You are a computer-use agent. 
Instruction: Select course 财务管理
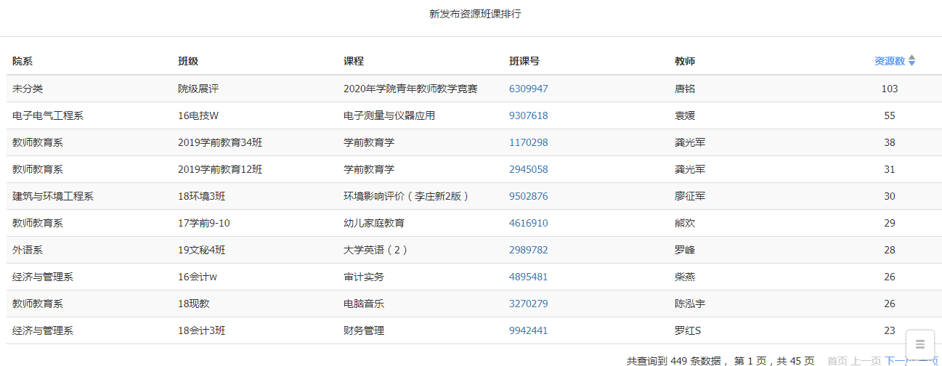364,330
